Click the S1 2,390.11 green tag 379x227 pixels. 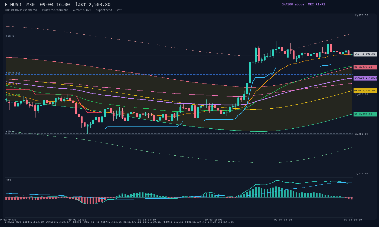pos(365,114)
